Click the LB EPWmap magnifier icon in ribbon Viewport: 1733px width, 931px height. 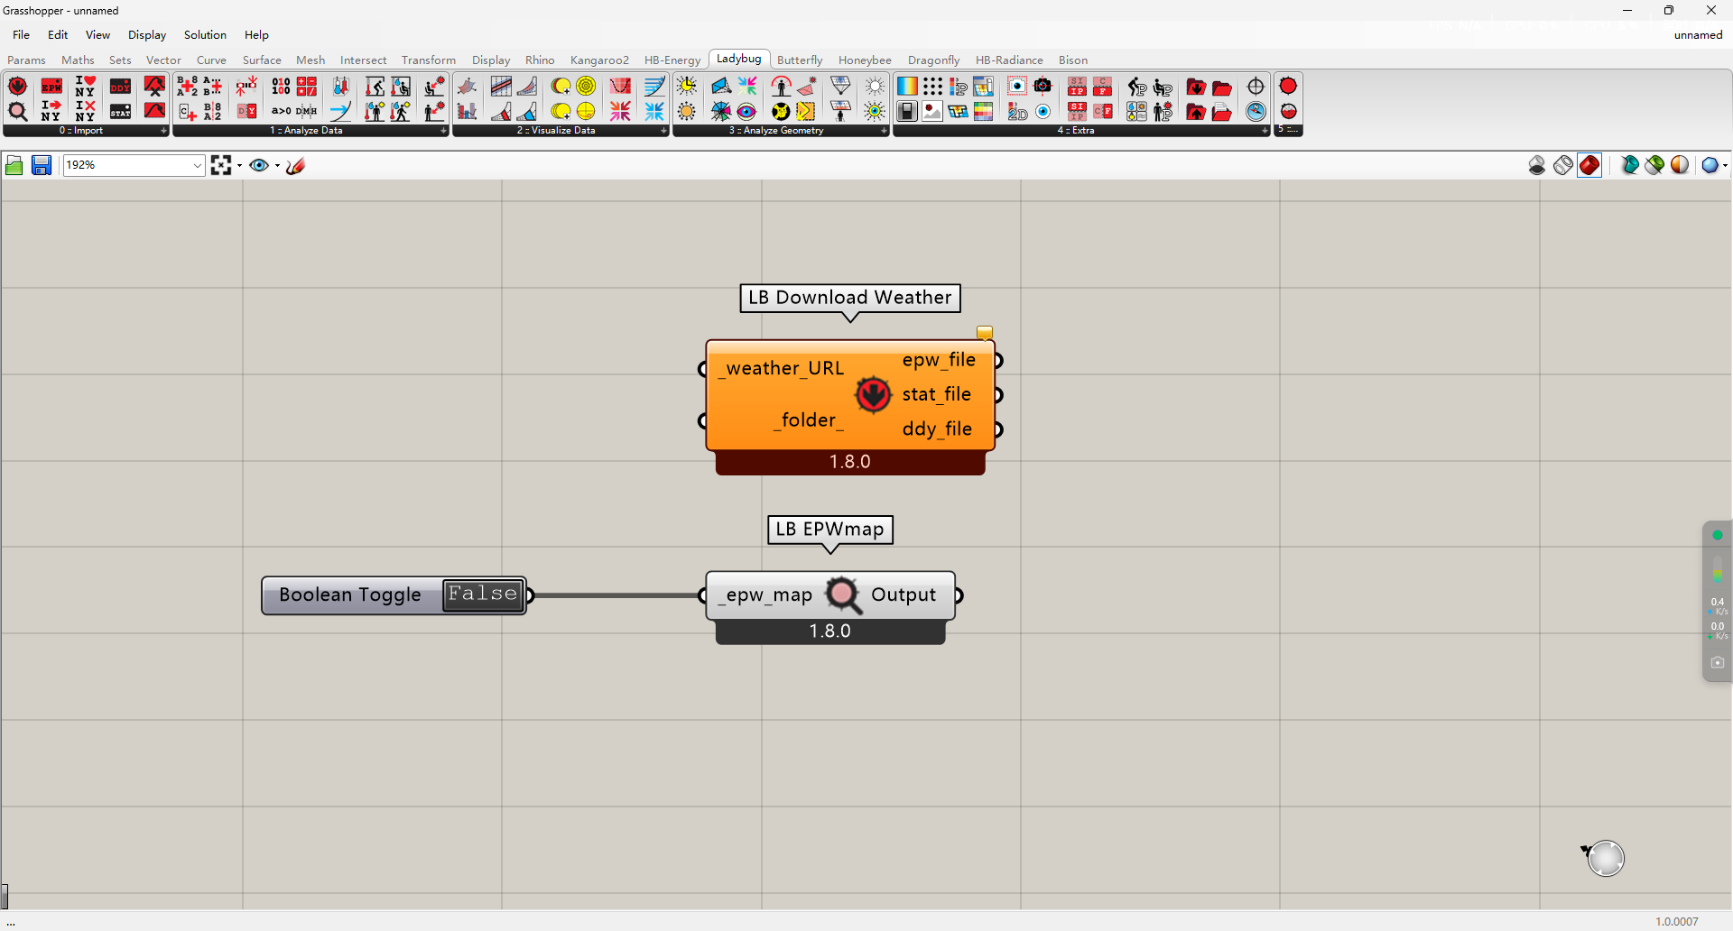click(17, 112)
